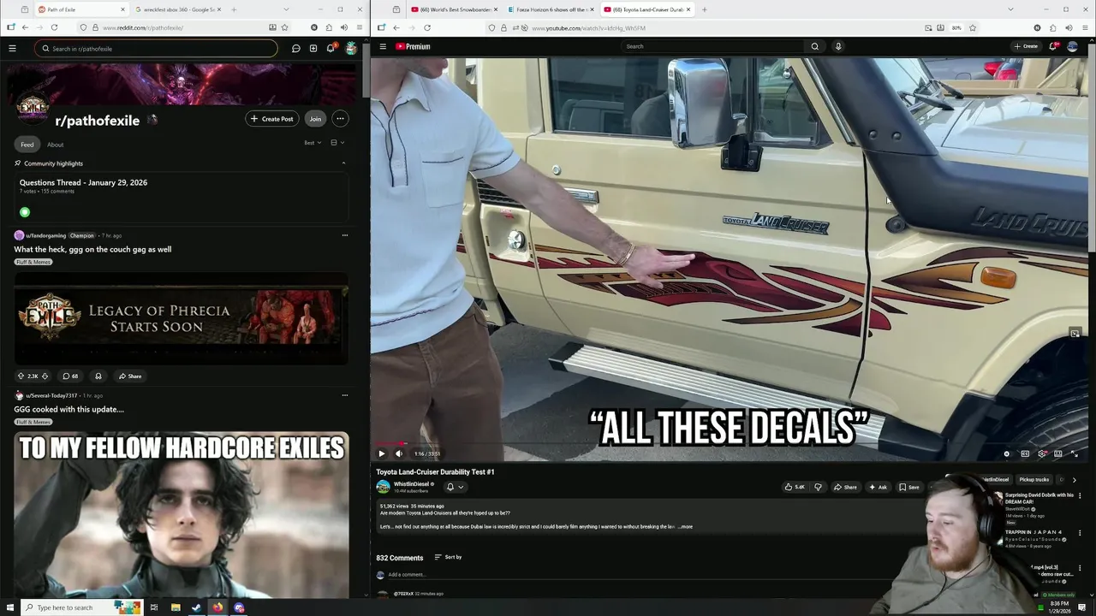This screenshot has height=616, width=1096.
Task: Start YouTube voice search microphone
Action: click(838, 46)
